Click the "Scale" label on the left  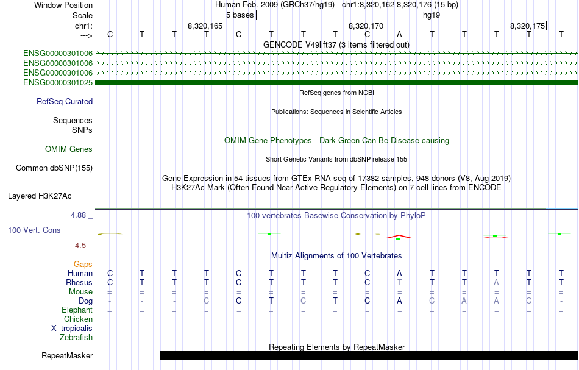pyautogui.click(x=82, y=15)
